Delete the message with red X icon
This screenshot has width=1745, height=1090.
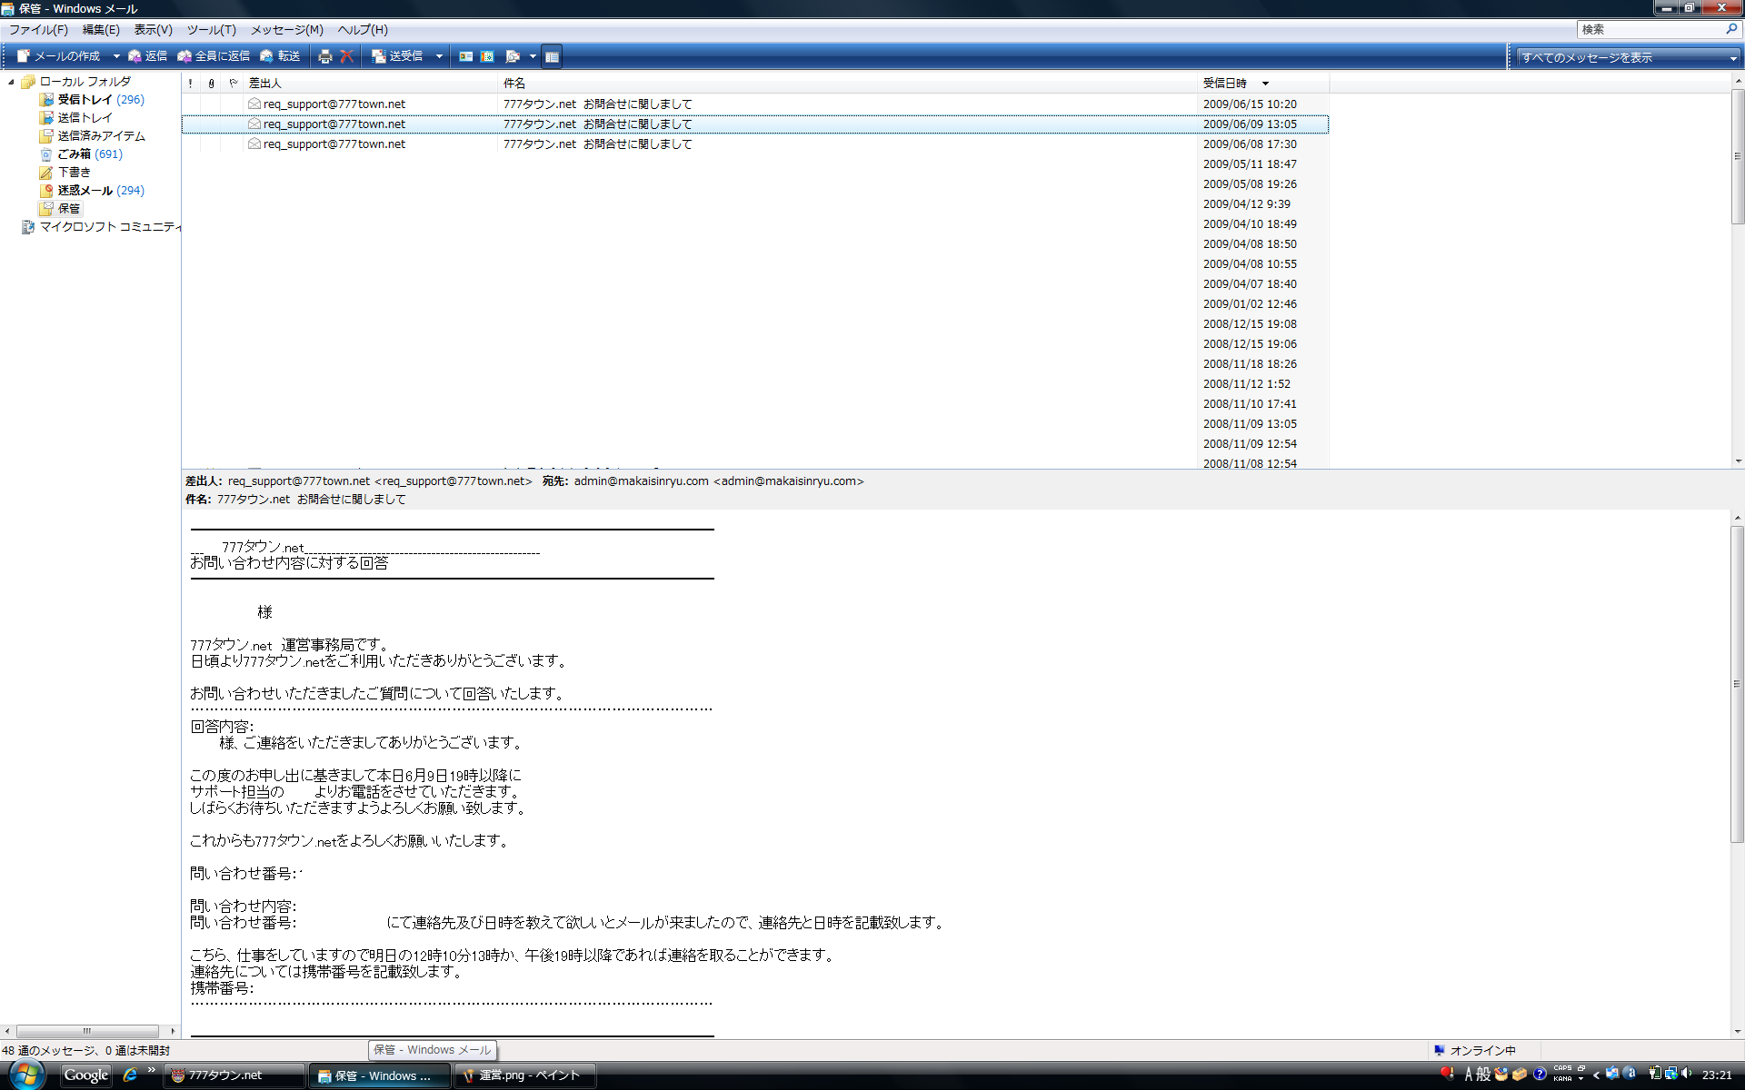pyautogui.click(x=346, y=56)
